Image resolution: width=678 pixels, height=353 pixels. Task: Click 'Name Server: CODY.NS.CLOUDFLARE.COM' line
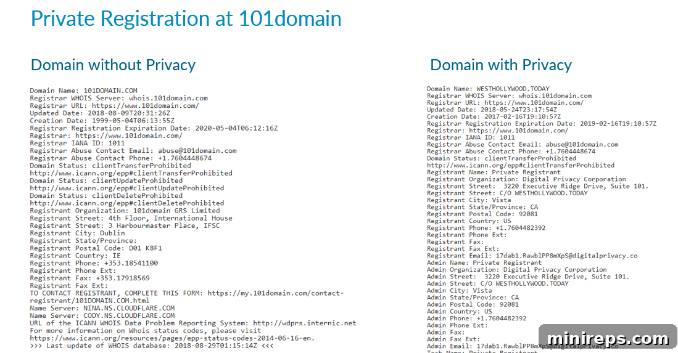[x=102, y=316]
